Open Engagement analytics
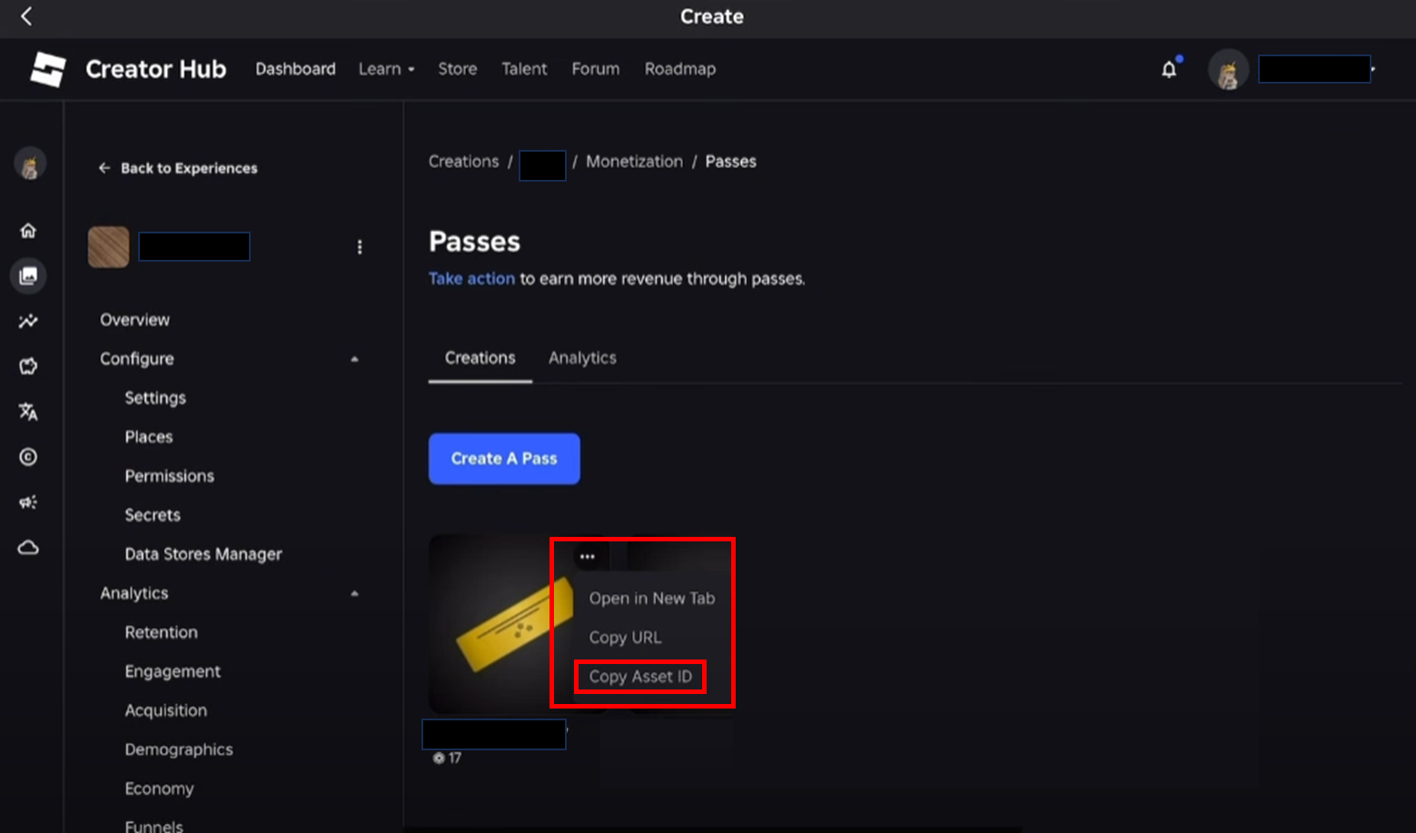 click(x=173, y=671)
